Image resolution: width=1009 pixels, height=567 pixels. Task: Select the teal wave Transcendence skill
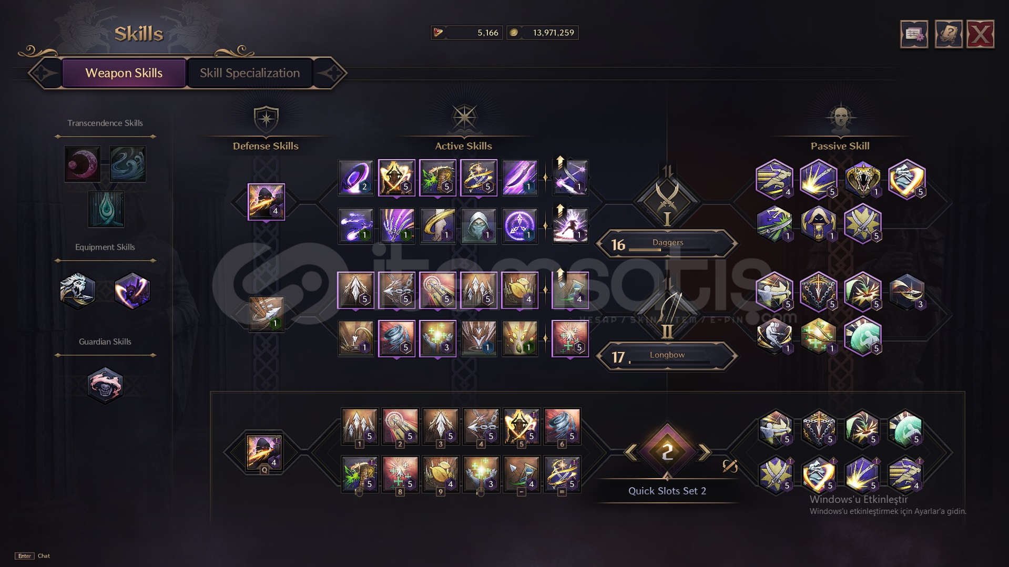tap(128, 164)
